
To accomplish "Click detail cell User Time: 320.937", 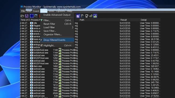I will tap(150, 66).
